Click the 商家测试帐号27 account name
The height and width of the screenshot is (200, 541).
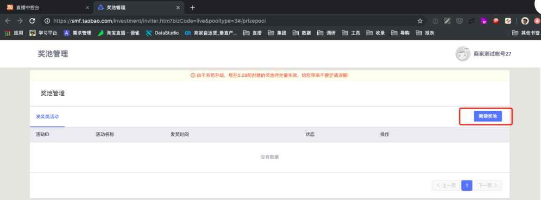pyautogui.click(x=492, y=54)
